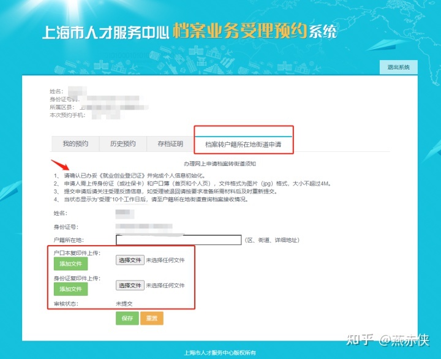This screenshot has height=359, width=441.
Task: Click the (区、街道、详细地址) hint text
Action: 272,240
